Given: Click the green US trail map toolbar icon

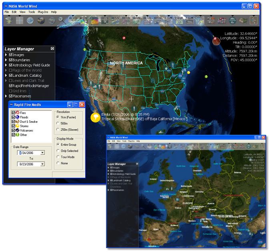Looking at the screenshot, I should (243, 20).
